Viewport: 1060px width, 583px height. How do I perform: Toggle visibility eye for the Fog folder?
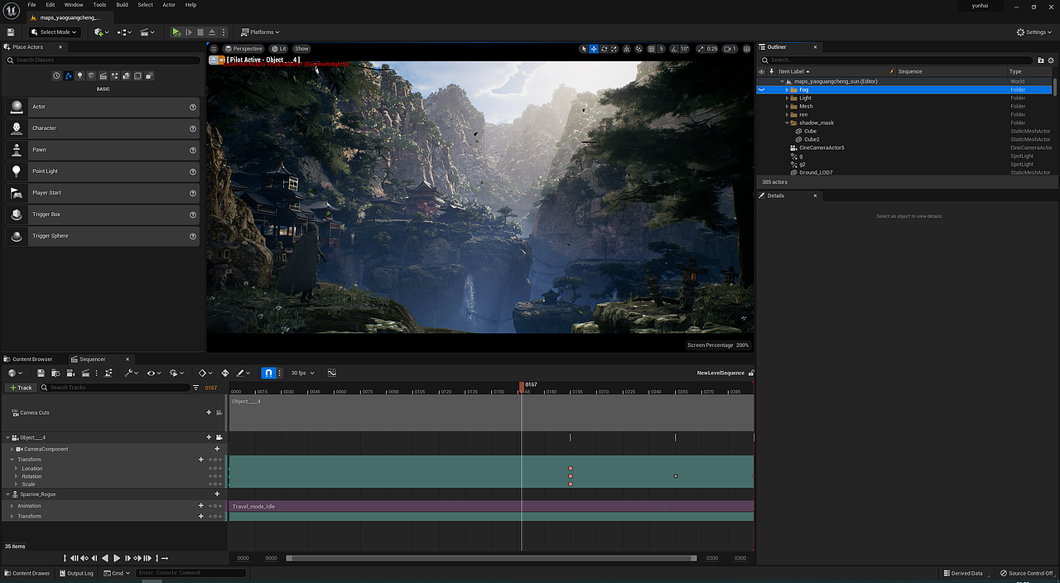[762, 89]
